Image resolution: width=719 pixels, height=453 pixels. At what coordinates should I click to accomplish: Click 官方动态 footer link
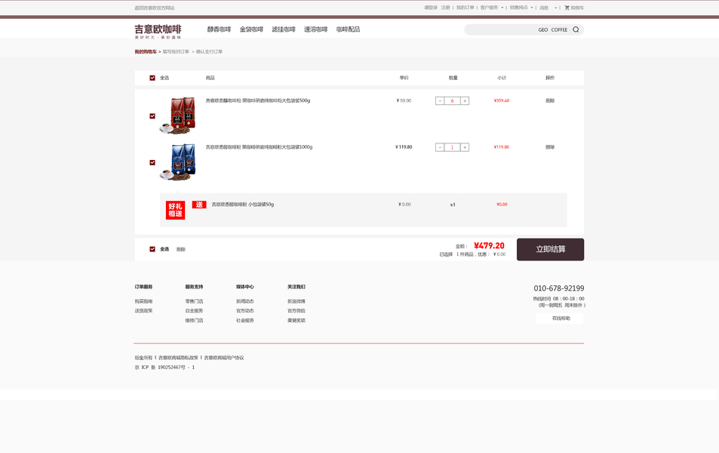pos(245,311)
